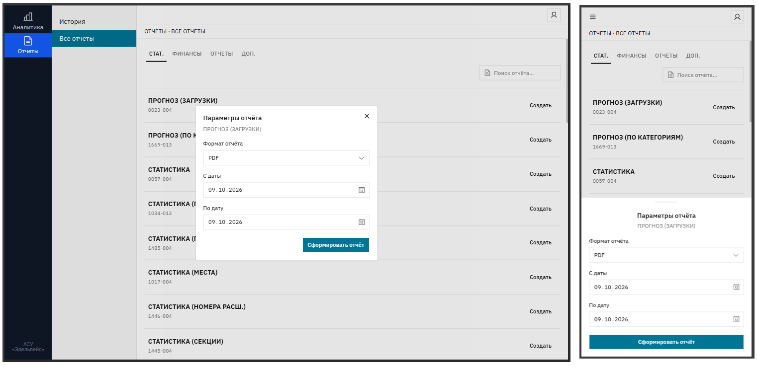The width and height of the screenshot is (757, 367).
Task: Click the search icon in the mobile Поиск отчёта field
Action: click(671, 75)
